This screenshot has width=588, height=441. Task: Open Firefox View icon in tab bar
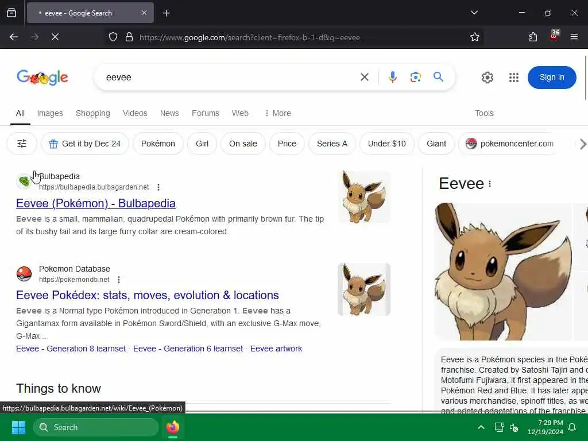click(11, 13)
